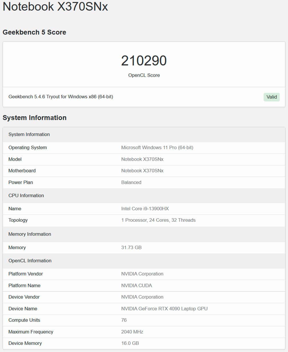The height and width of the screenshot is (352, 288).
Task: Click the Model row value Notebook X370SNx
Action: 142,159
